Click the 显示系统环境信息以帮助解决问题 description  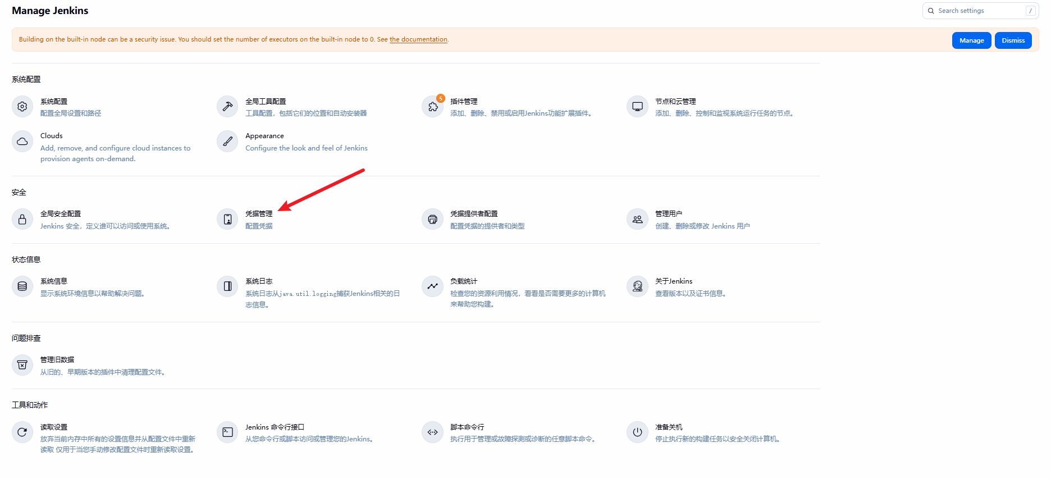94,294
